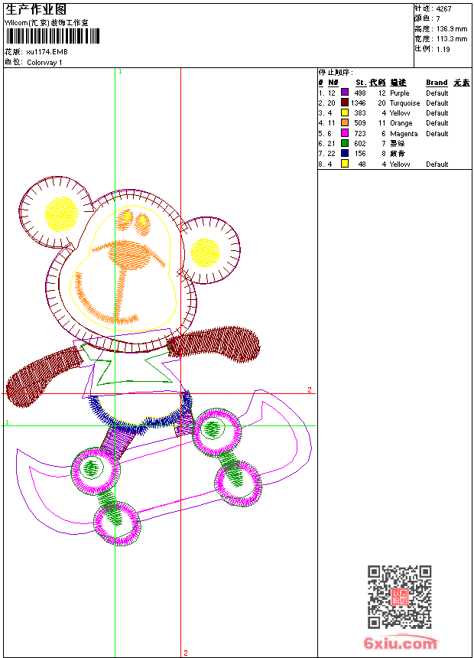The width and height of the screenshot is (474, 658).
Task: Click the 停止顺序 stop sequence heading
Action: [x=336, y=73]
